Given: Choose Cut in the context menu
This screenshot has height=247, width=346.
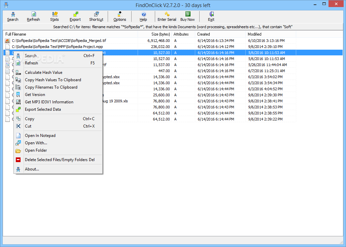Looking at the screenshot, I should [x=58, y=126].
